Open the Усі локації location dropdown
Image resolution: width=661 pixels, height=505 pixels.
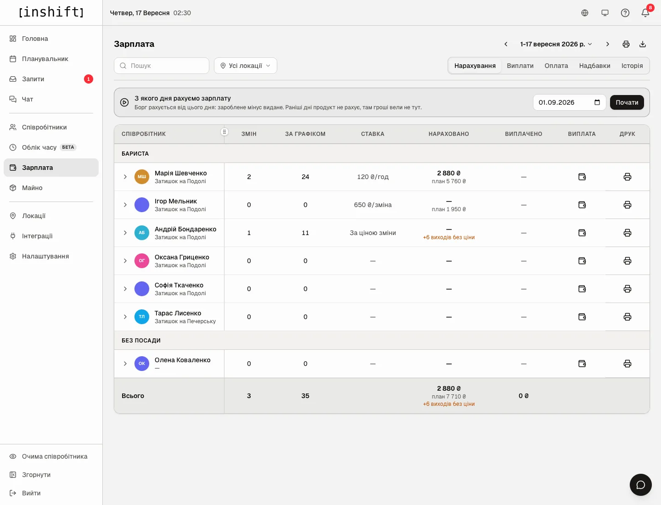246,66
